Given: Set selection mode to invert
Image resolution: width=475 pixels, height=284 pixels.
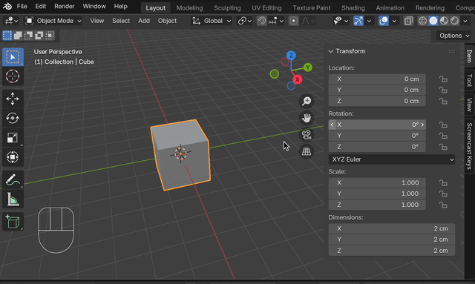Looking at the screenshot, I should (39, 36).
